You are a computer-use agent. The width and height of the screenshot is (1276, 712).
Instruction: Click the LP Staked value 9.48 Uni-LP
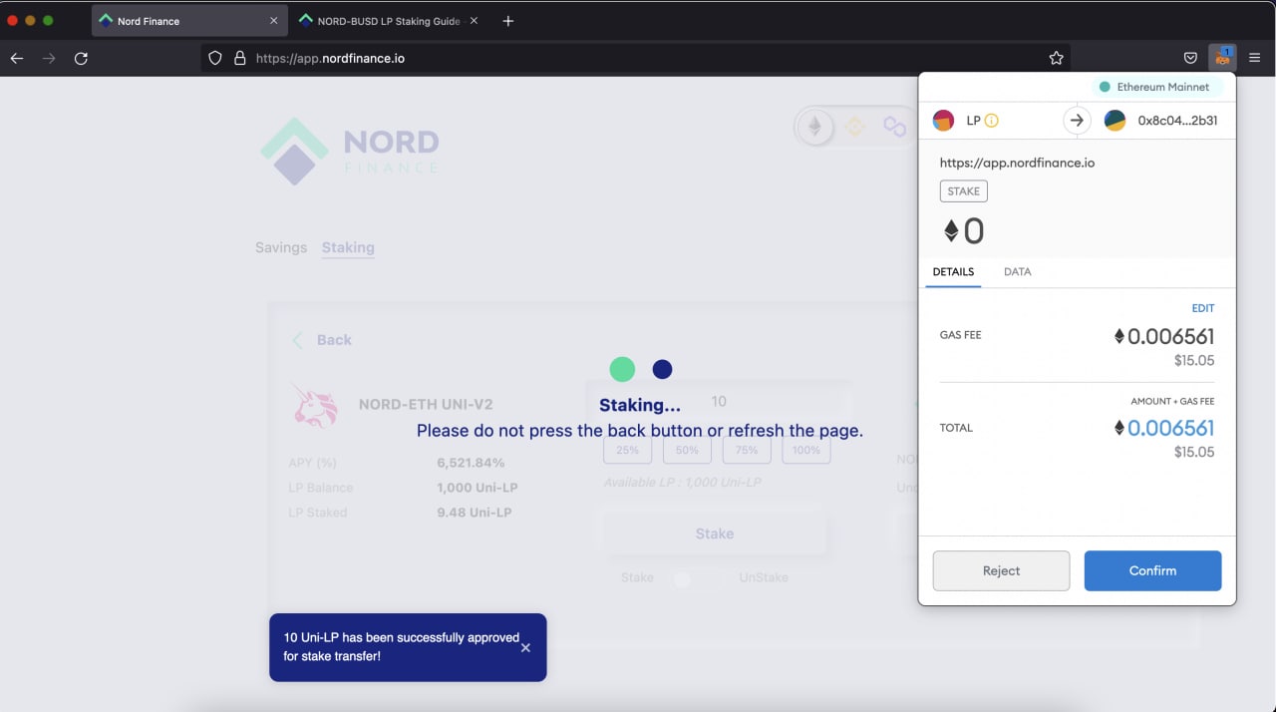pos(475,513)
